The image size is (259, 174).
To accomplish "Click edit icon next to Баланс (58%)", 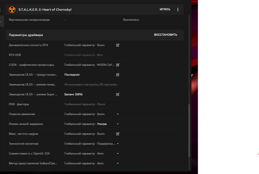I will [118, 94].
